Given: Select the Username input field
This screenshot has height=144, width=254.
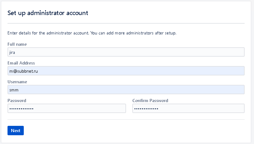Looking at the screenshot, I should [x=126, y=90].
